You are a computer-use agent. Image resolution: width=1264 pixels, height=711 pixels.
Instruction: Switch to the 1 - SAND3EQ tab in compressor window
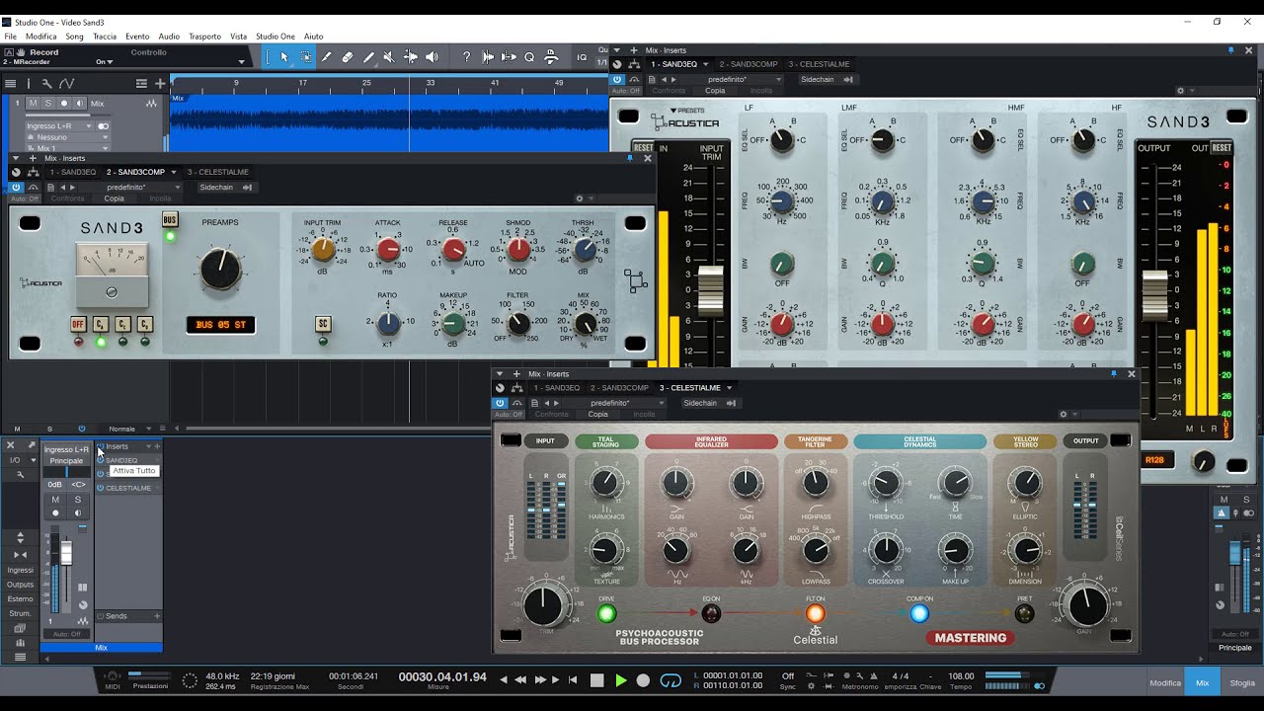pyautogui.click(x=73, y=172)
